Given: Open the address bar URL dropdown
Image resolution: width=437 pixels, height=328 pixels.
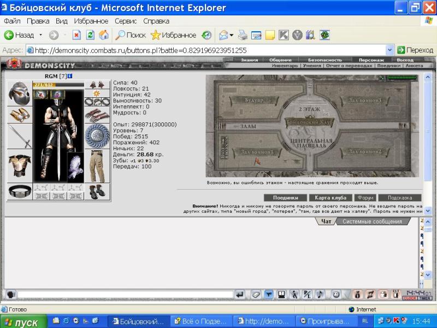Looking at the screenshot, I should point(390,50).
